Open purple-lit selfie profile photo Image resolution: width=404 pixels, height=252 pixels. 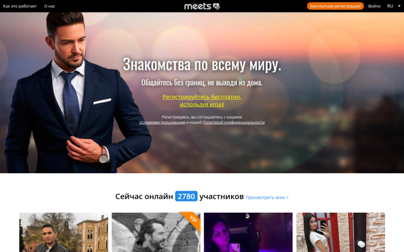(248, 232)
